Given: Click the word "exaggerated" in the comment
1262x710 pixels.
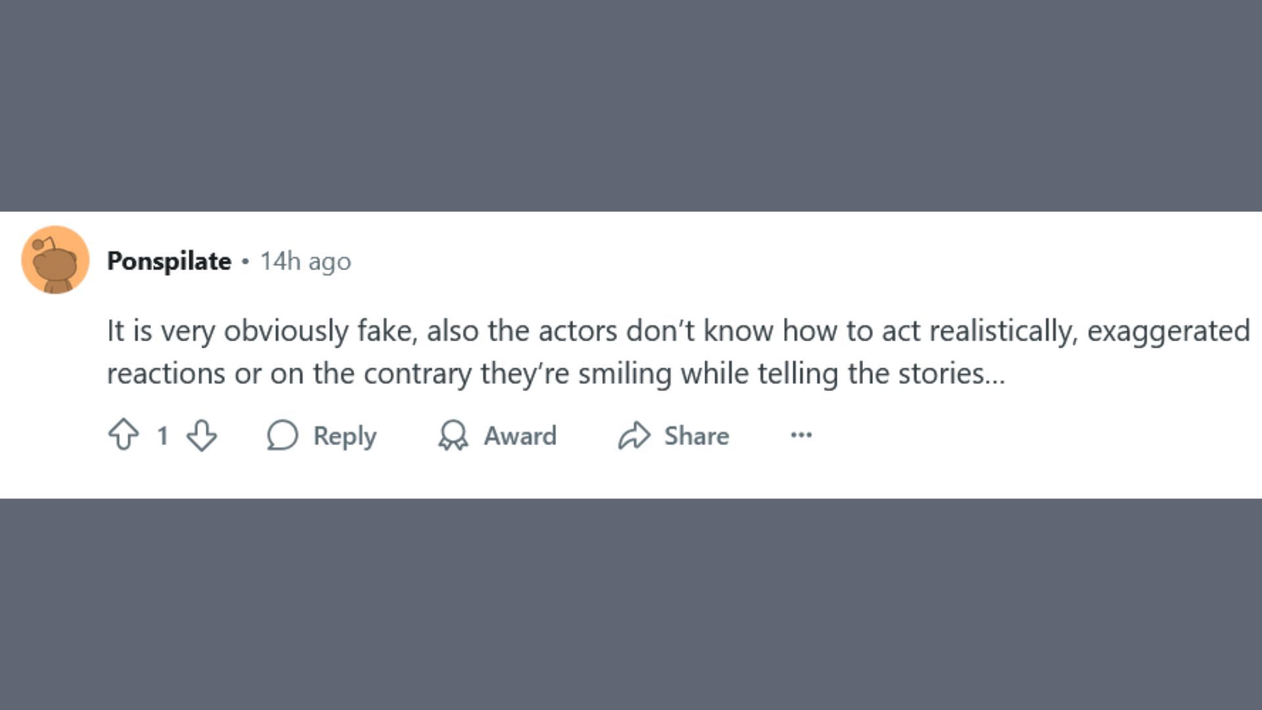Looking at the screenshot, I should (x=1168, y=331).
